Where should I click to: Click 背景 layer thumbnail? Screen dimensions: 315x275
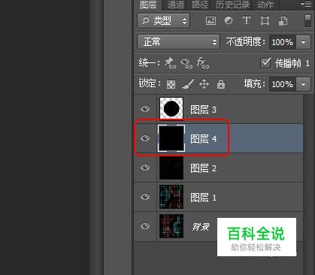point(171,226)
